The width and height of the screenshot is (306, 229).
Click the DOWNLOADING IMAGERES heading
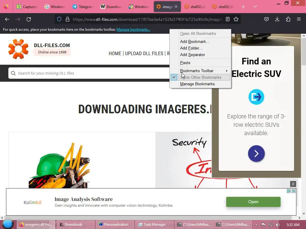145,109
